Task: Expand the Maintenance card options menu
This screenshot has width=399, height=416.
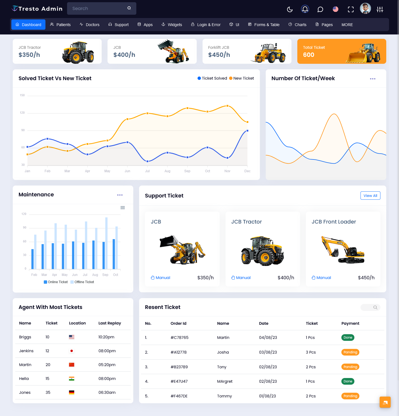Action: [120, 195]
